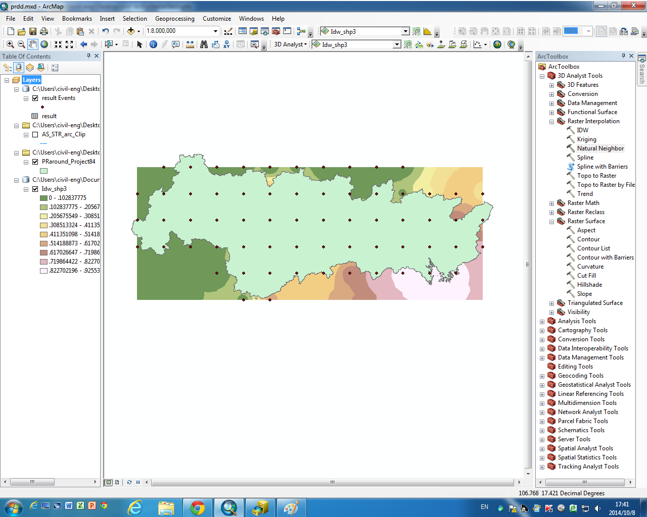Open the Bookmarks menu

coord(77,19)
